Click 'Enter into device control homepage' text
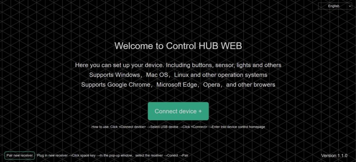The height and width of the screenshot is (162, 356). click(238, 127)
